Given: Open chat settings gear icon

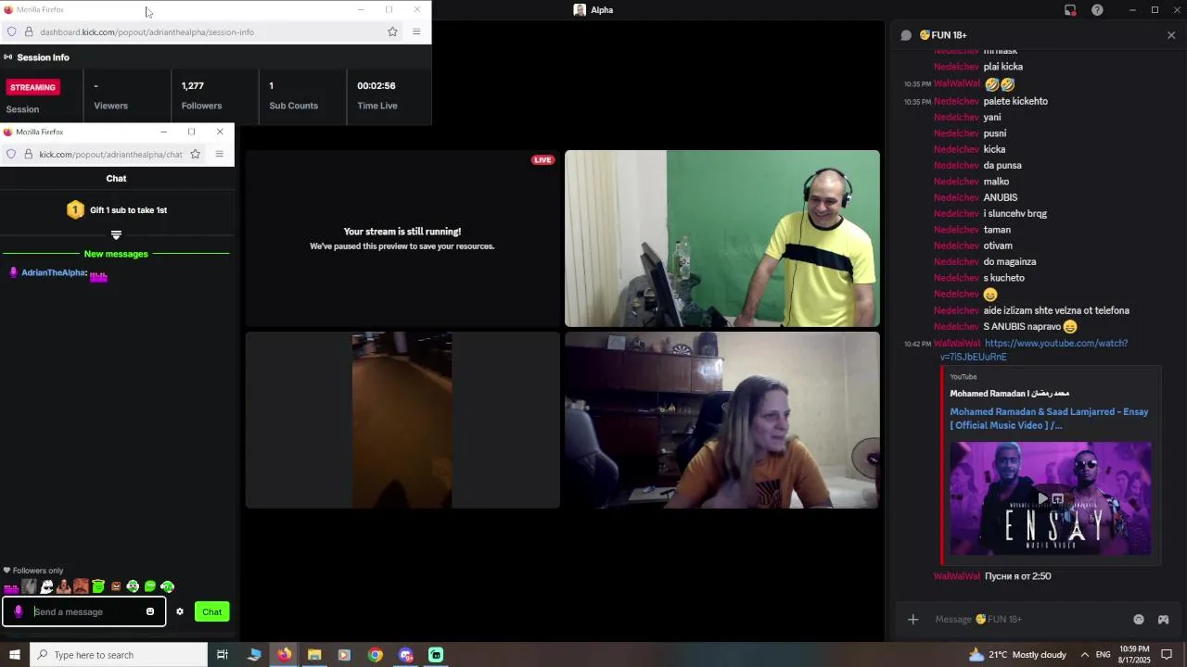Looking at the screenshot, I should (x=180, y=611).
